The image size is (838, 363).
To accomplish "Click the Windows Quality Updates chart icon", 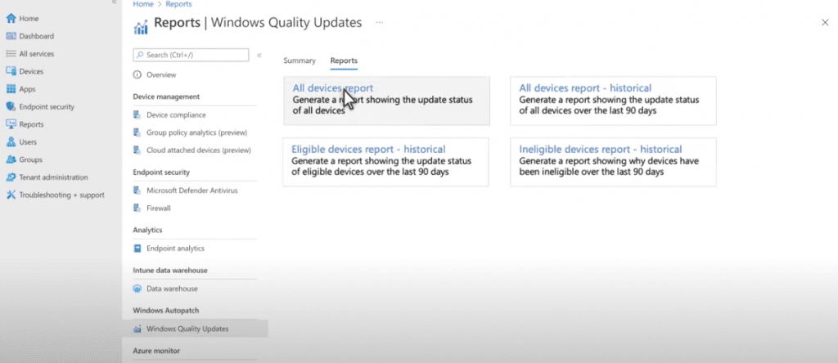I will [x=137, y=329].
